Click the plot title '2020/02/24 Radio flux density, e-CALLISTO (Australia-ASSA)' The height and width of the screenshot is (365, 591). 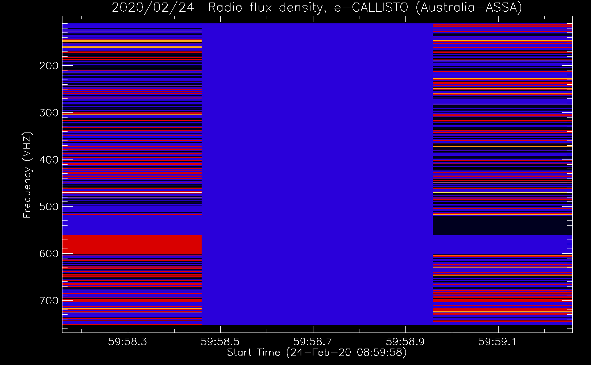[317, 7]
